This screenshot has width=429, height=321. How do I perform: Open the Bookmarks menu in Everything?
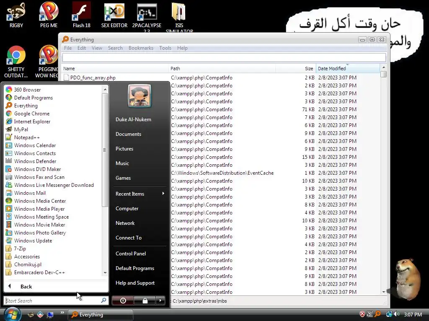click(141, 48)
